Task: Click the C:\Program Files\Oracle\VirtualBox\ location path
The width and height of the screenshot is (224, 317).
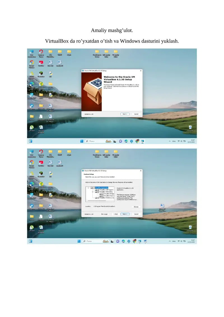Action: click(104, 206)
